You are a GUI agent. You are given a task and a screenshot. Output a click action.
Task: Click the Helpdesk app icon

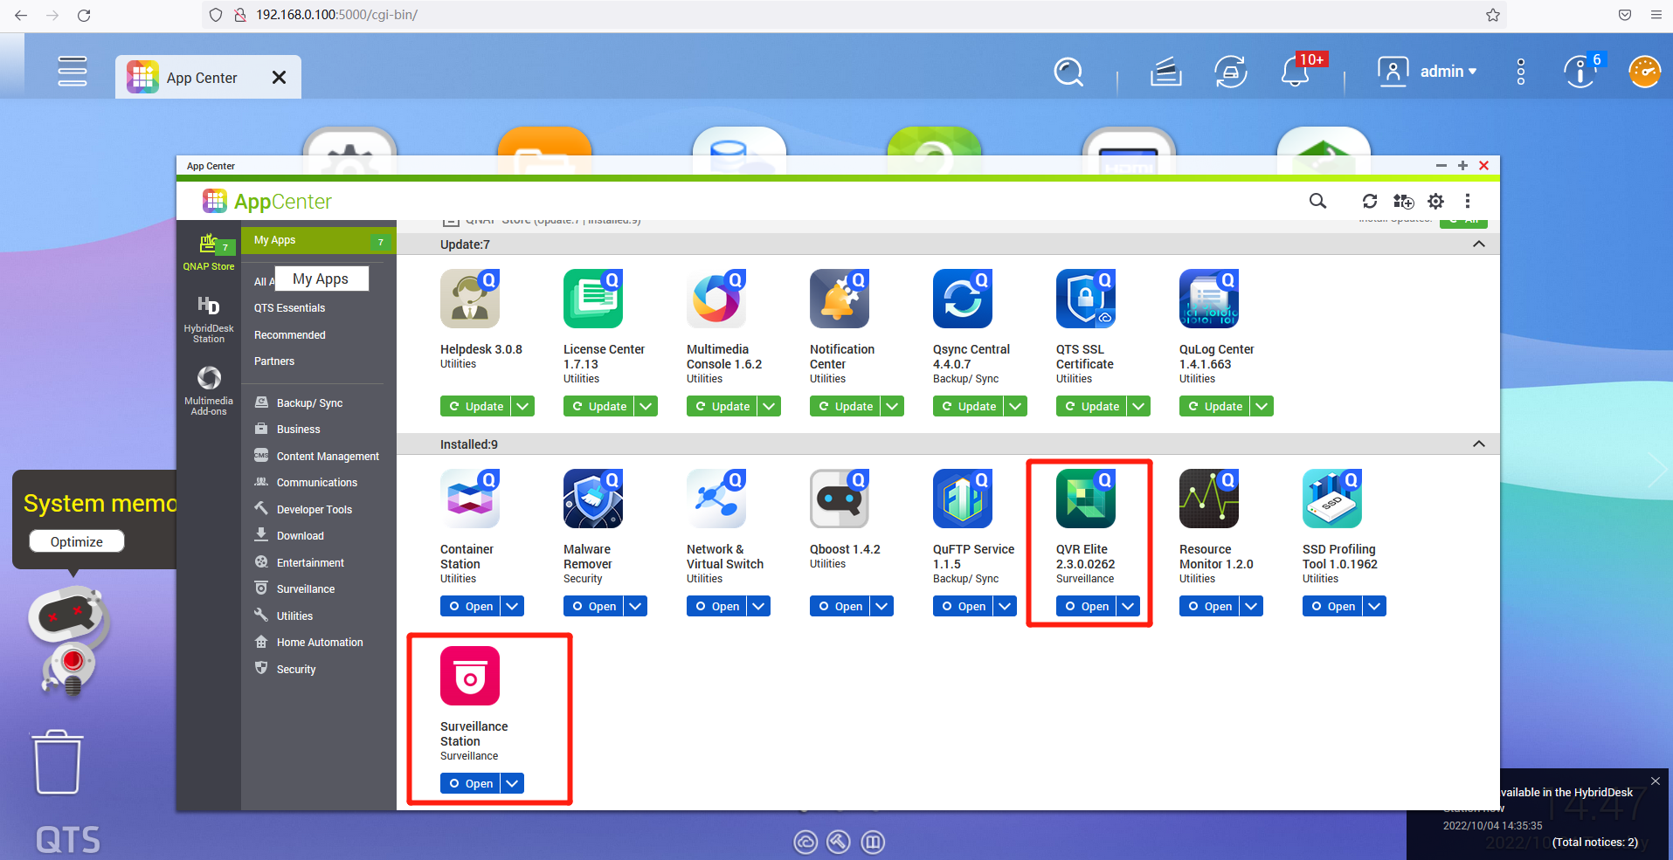pos(470,299)
